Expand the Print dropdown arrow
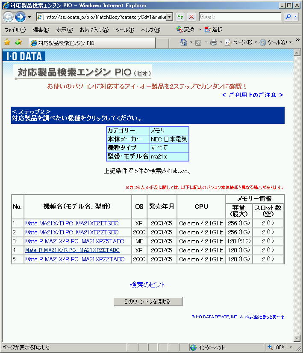This screenshot has width=303, height=353. pyautogui.click(x=221, y=42)
